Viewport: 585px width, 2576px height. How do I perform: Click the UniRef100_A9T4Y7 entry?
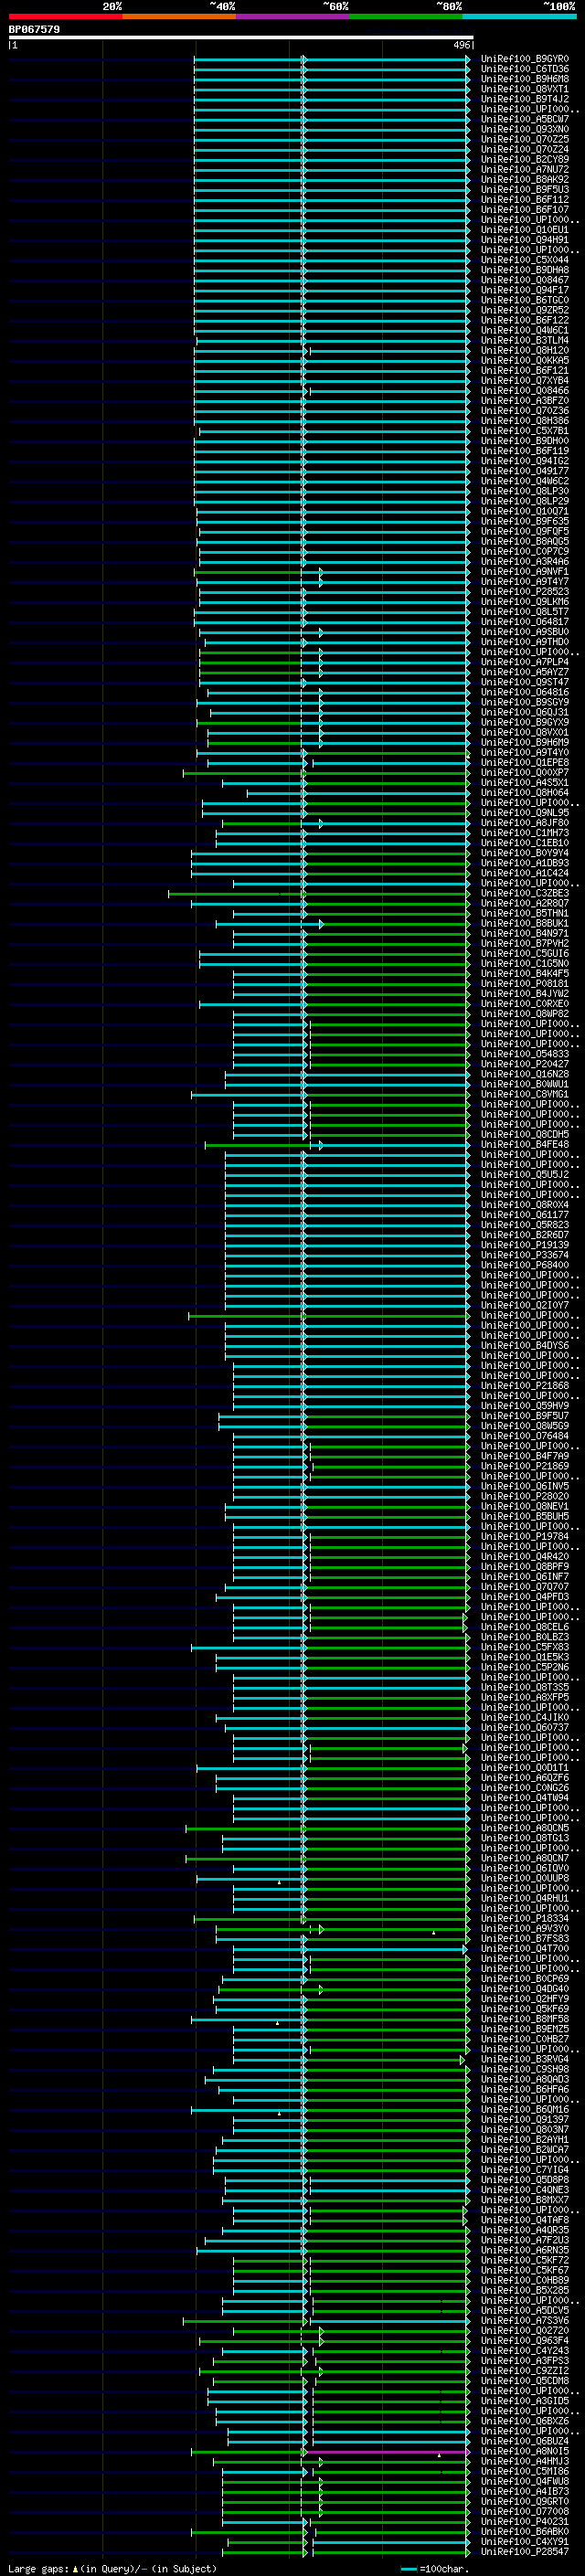(x=525, y=581)
